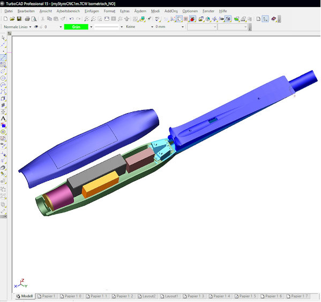Open the Datei menu

tap(9, 11)
